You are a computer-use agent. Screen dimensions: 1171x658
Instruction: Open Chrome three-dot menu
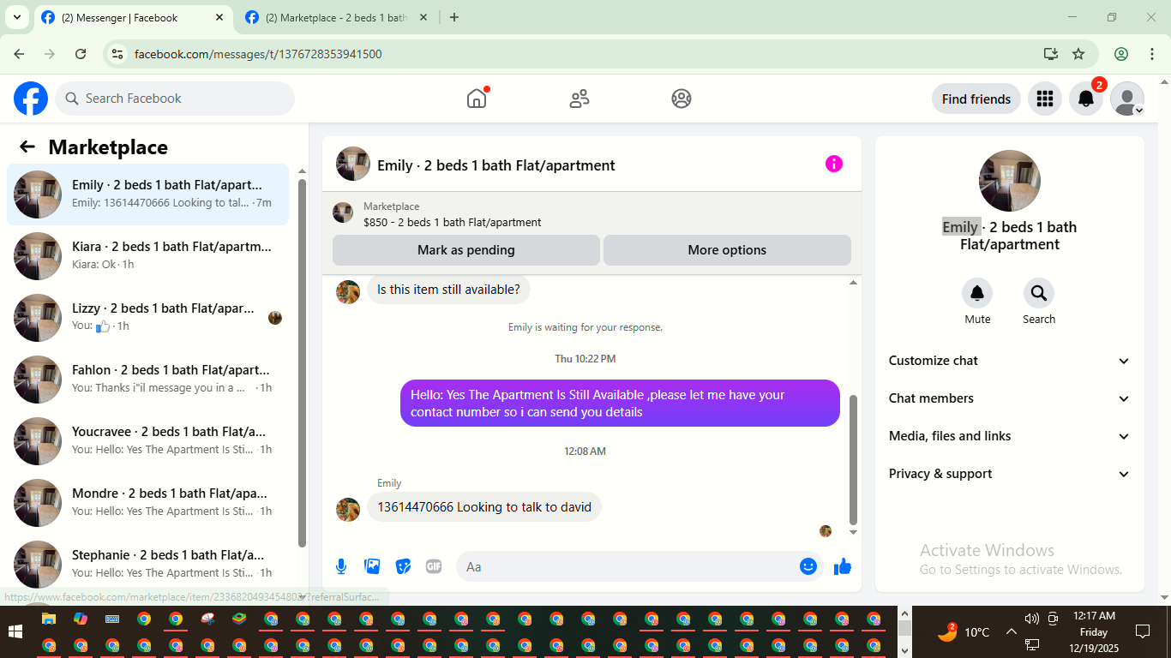point(1152,54)
